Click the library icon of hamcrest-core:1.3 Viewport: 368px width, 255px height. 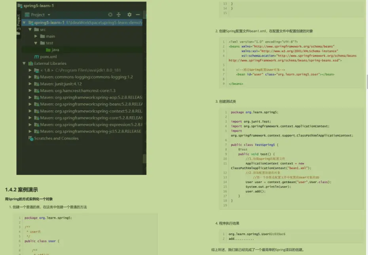click(36, 91)
